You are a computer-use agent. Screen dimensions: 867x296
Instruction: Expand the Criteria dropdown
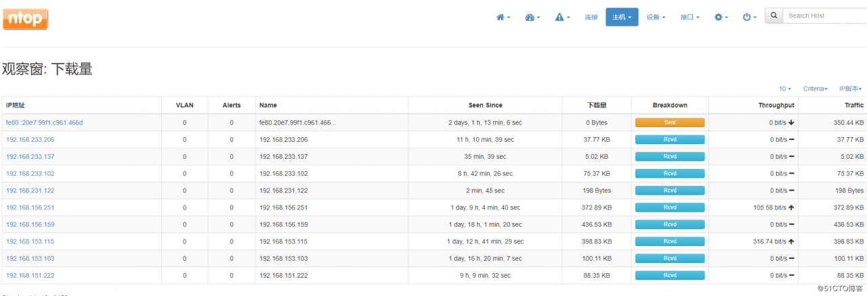[815, 89]
